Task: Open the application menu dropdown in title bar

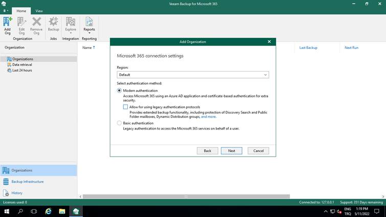Action: 5,11
